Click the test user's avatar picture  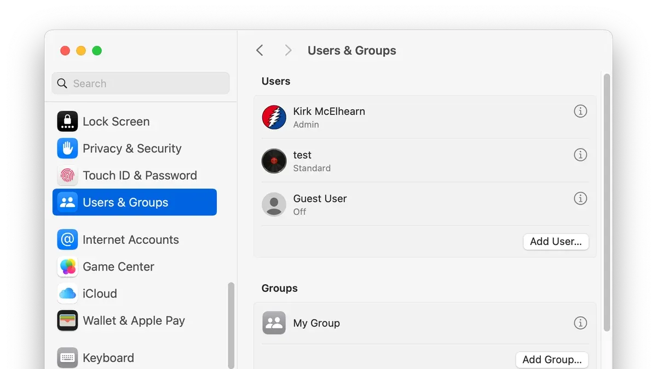(x=274, y=161)
